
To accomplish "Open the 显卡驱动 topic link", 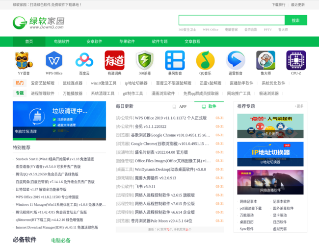I will pyautogui.click(x=280, y=215).
